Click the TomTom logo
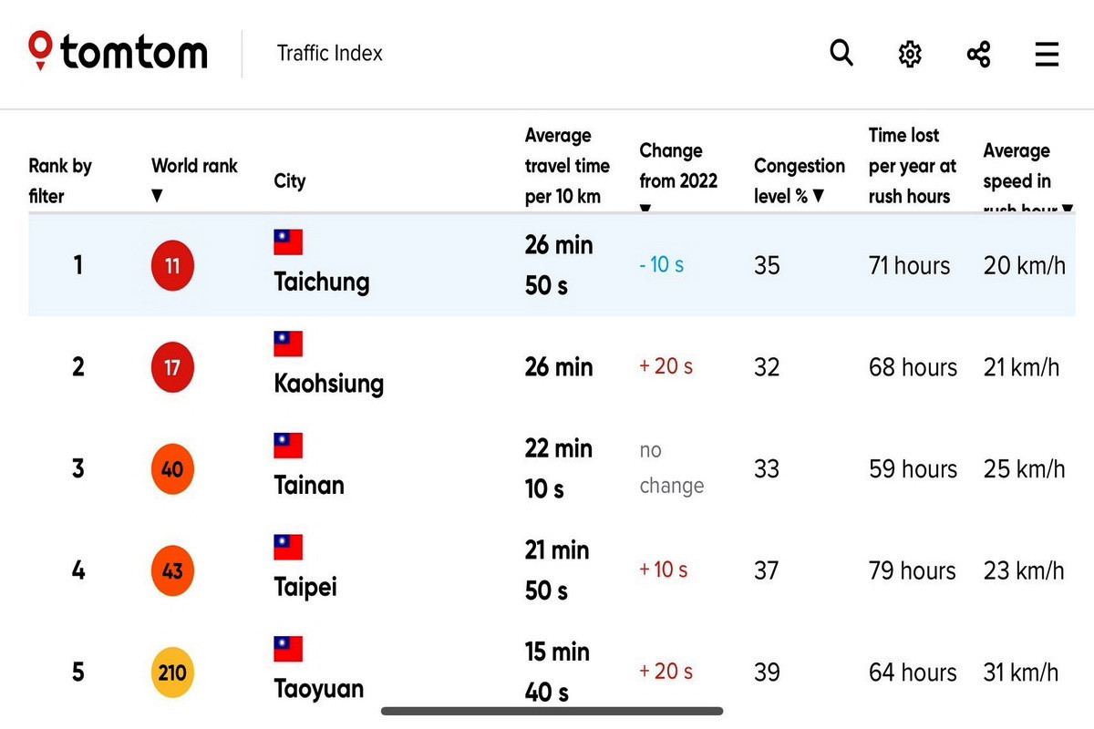Viewport: 1094px width, 729px height. (118, 52)
